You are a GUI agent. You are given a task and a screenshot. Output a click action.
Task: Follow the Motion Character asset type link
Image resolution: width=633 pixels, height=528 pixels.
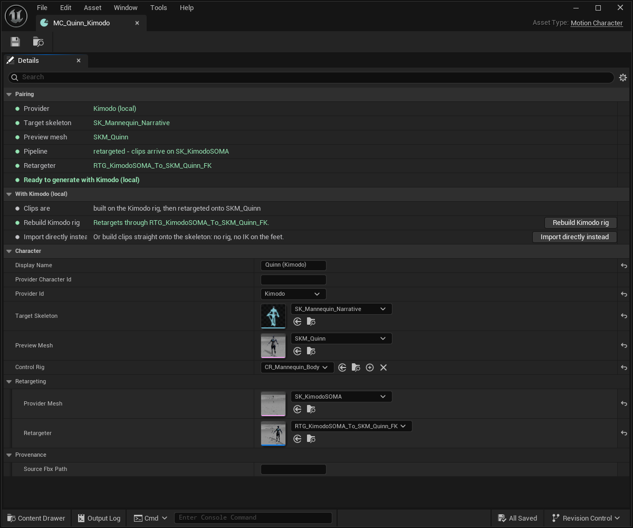point(597,23)
